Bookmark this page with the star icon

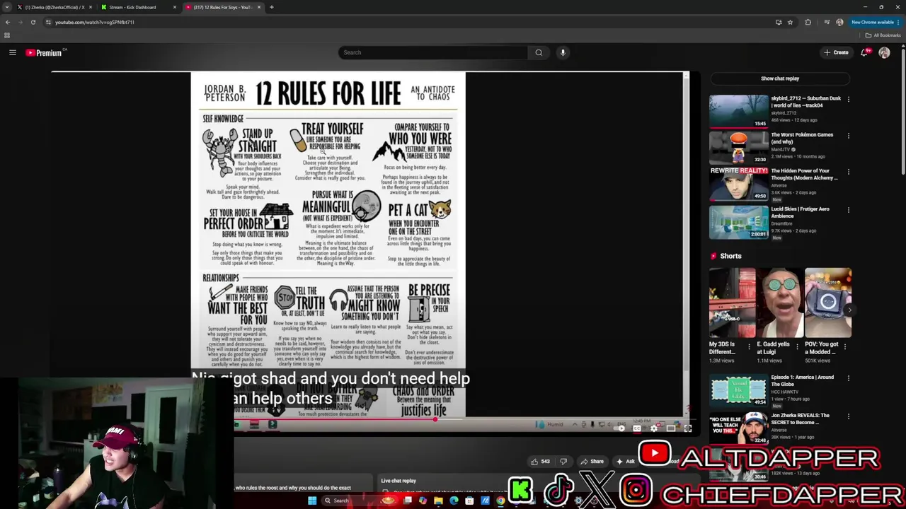click(x=790, y=22)
